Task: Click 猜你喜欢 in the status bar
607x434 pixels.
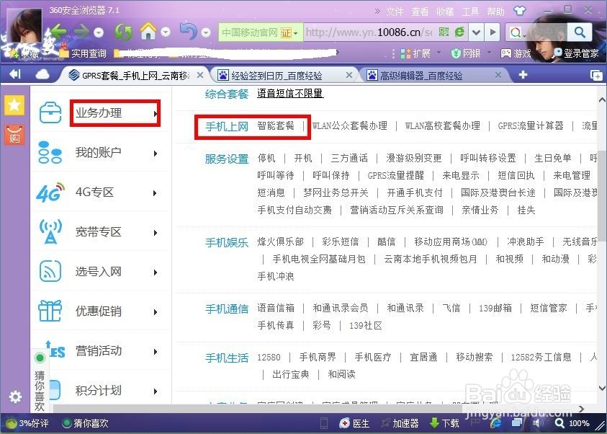Action: click(x=86, y=423)
